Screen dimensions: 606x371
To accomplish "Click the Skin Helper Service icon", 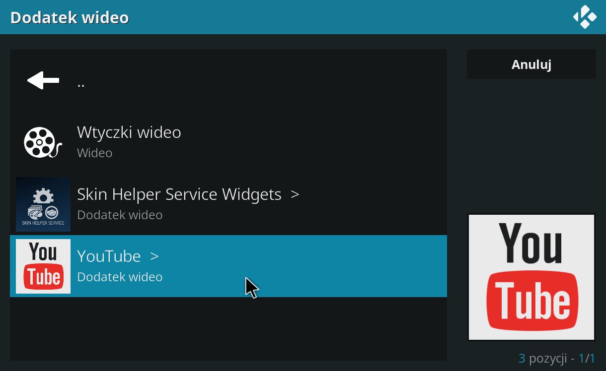I will (43, 204).
